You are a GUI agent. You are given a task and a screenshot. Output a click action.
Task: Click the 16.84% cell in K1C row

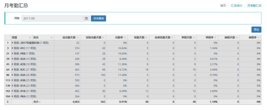(117, 48)
